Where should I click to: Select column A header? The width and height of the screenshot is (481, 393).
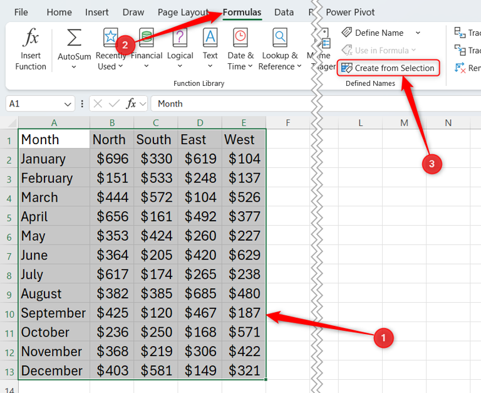click(x=54, y=123)
